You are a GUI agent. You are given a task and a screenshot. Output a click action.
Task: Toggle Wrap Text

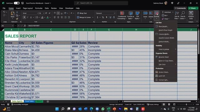click(x=82, y=13)
